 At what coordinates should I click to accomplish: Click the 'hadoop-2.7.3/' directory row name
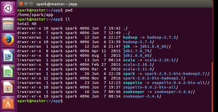pos(139,42)
